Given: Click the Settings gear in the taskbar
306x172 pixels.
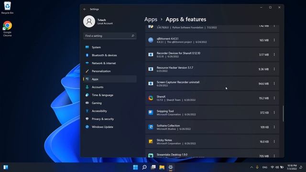Looking at the screenshot, I should coord(171,167).
